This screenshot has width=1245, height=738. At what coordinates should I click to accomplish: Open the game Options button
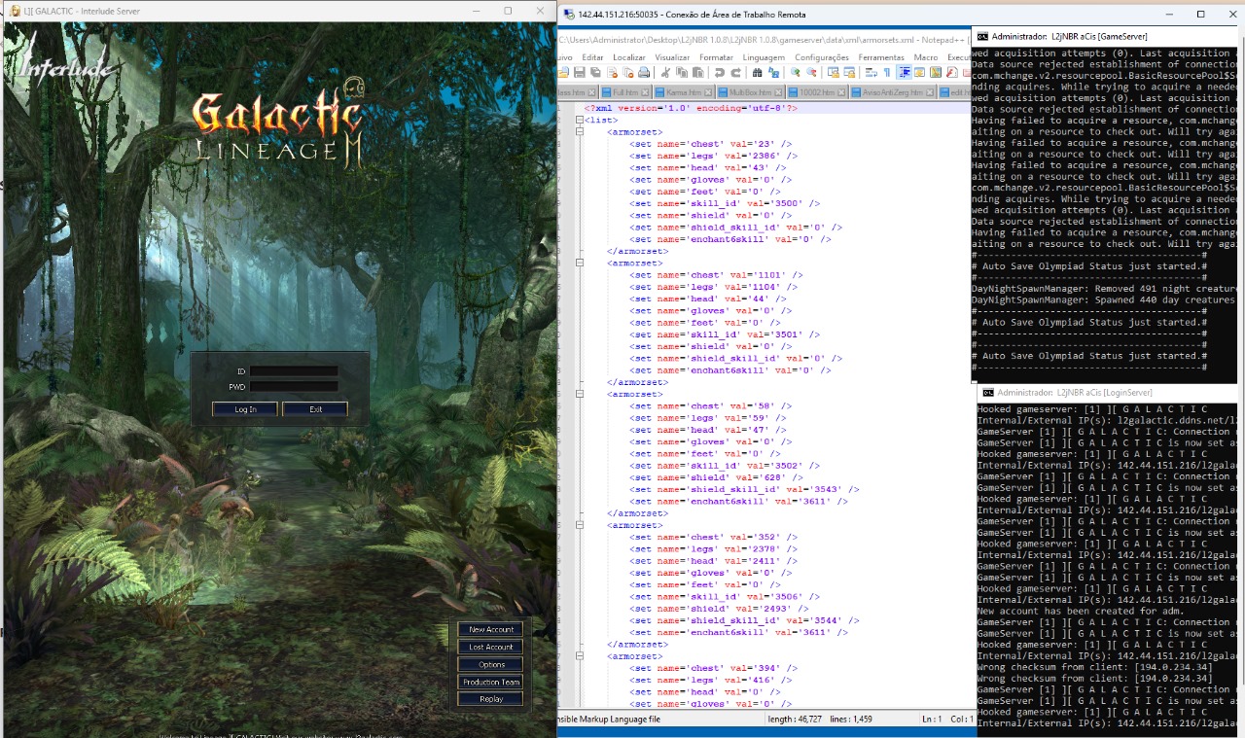tap(491, 664)
